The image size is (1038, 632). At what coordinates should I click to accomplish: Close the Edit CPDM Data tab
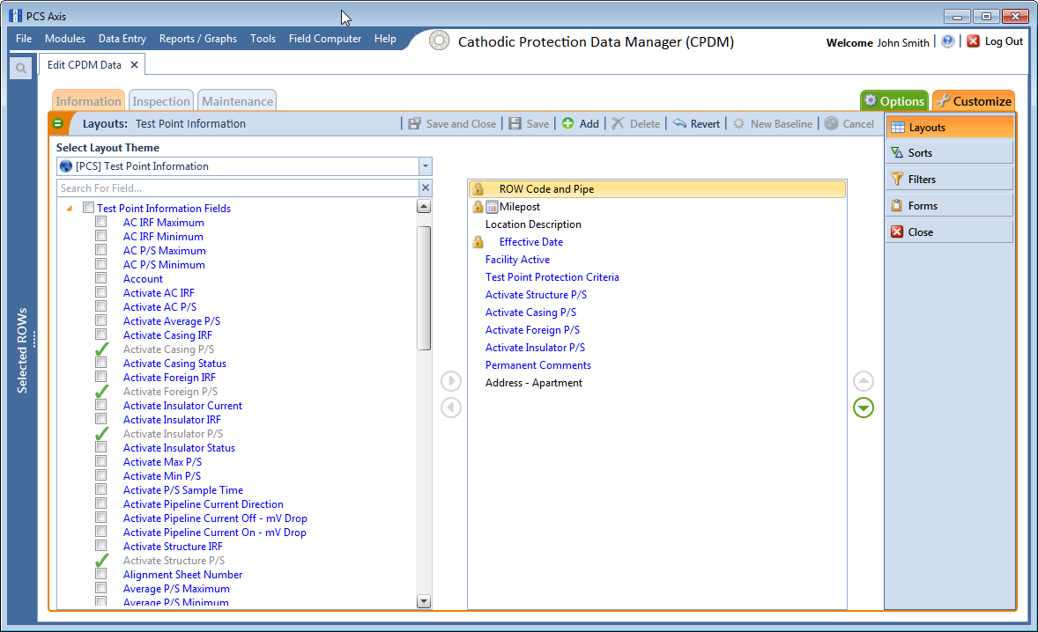coord(135,65)
